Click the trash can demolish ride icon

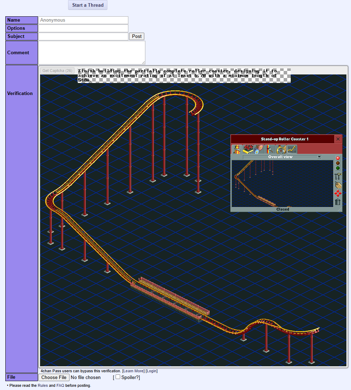click(338, 202)
